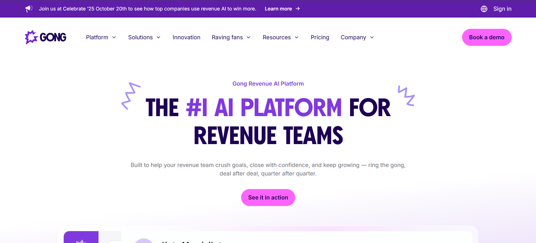Open the Resources menu
The image size is (536, 243).
(277, 37)
